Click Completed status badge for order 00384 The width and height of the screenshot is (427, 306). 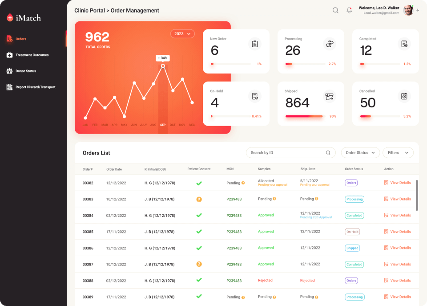[x=354, y=216]
